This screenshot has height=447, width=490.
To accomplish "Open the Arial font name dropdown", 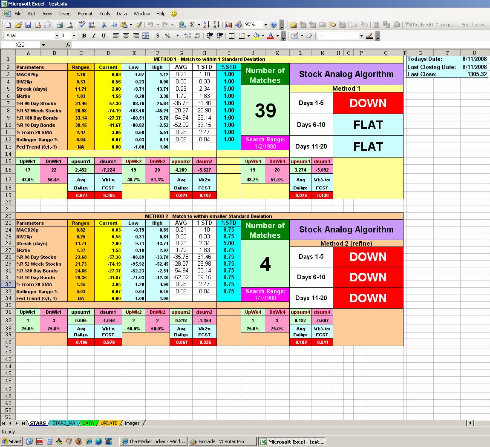I will [x=57, y=36].
